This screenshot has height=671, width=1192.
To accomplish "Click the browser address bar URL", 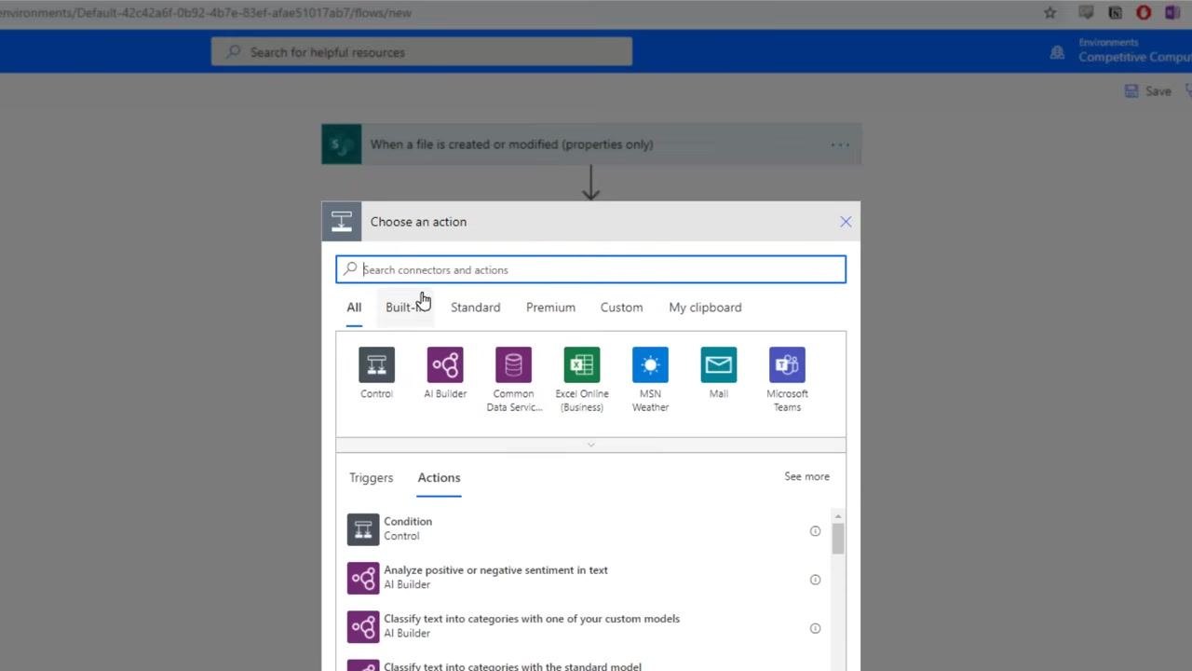I will (206, 12).
